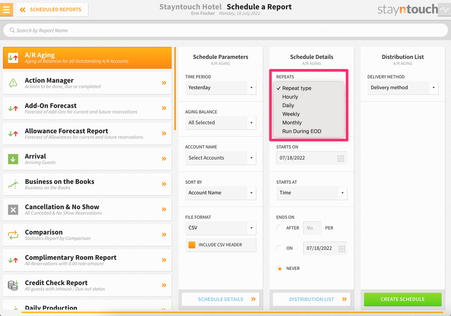Click the green Create Schedule button

[402, 299]
